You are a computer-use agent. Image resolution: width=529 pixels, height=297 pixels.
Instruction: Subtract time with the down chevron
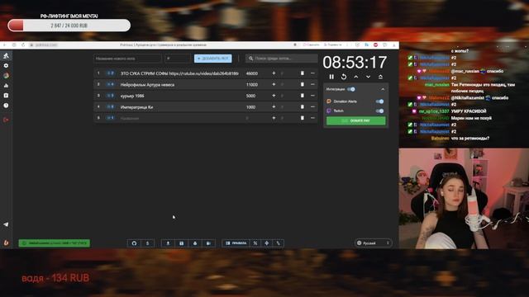[368, 77]
